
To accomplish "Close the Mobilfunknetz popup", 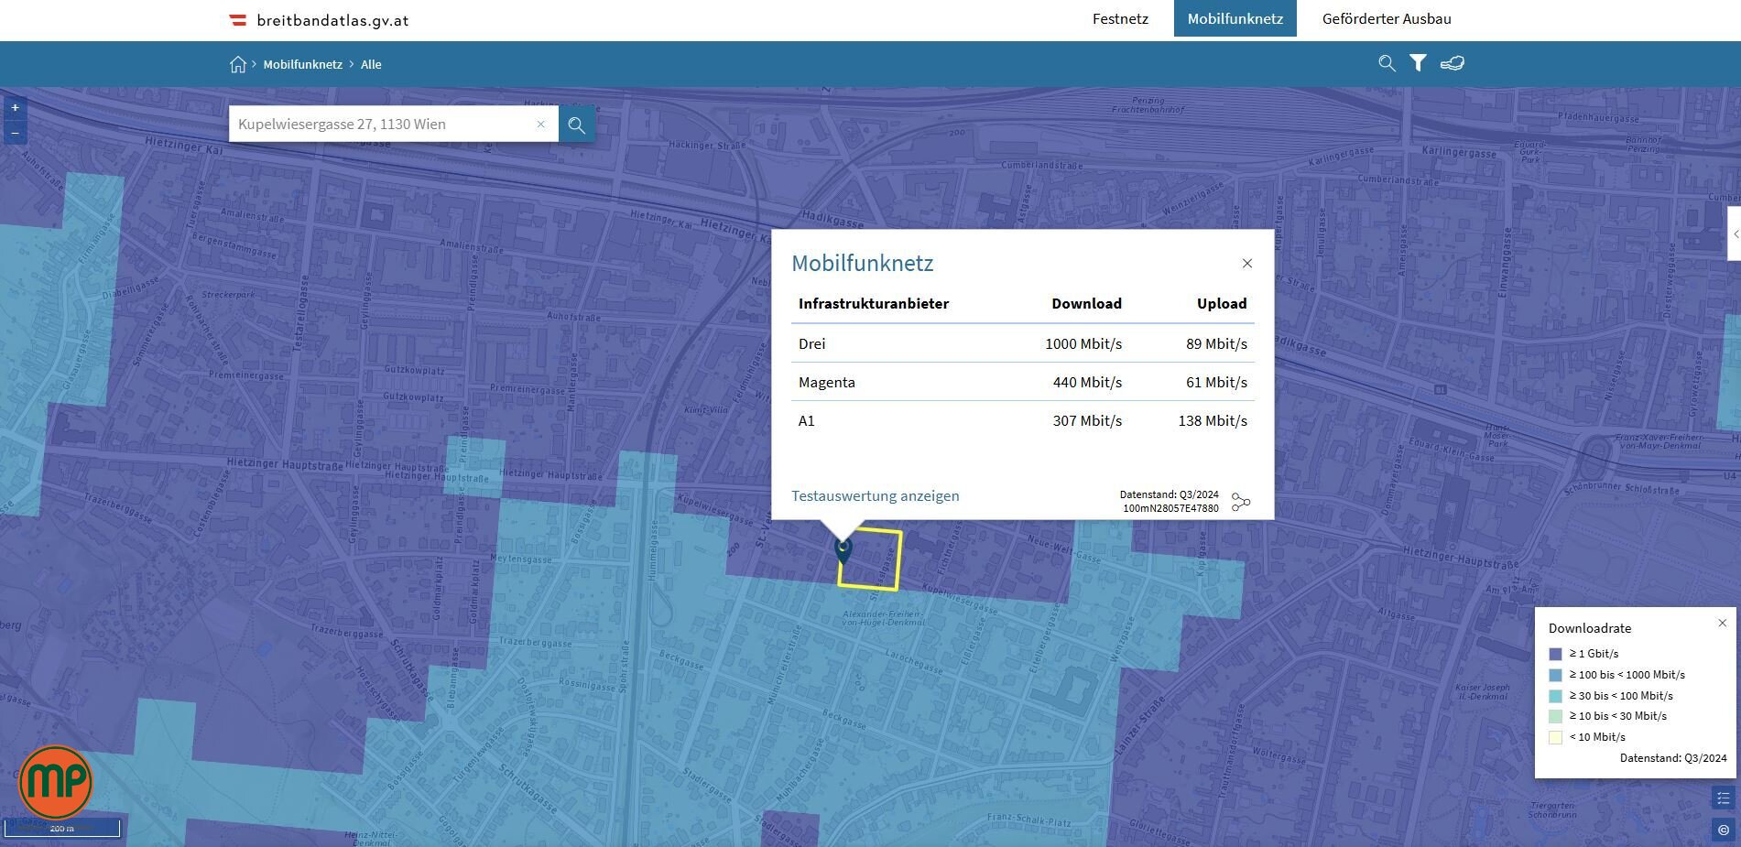I will pos(1246,264).
